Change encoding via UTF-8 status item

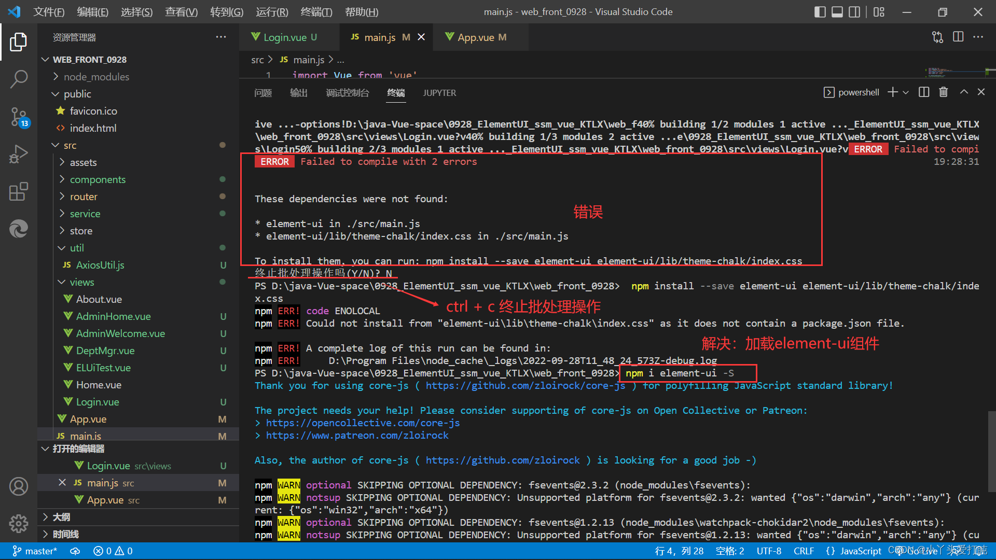(x=769, y=551)
